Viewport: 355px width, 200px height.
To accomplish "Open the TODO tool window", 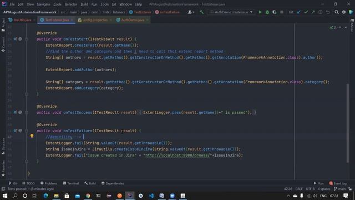I will pos(28,183).
